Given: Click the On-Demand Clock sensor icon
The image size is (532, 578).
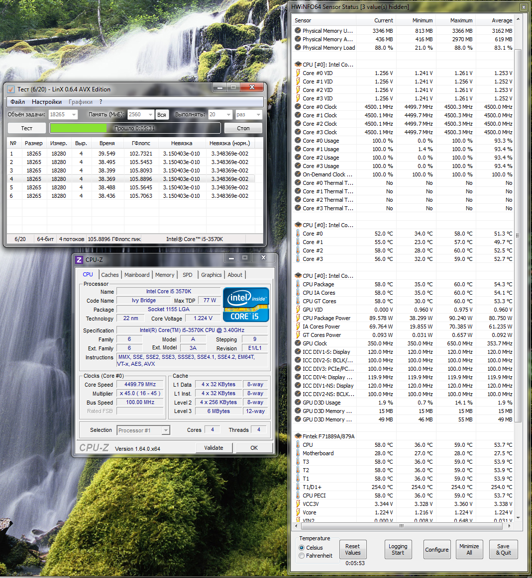Looking at the screenshot, I should (298, 174).
